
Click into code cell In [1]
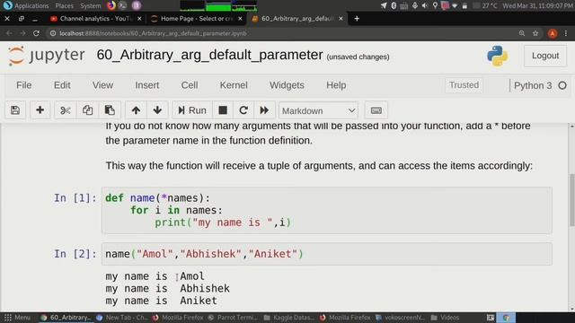click(327, 210)
